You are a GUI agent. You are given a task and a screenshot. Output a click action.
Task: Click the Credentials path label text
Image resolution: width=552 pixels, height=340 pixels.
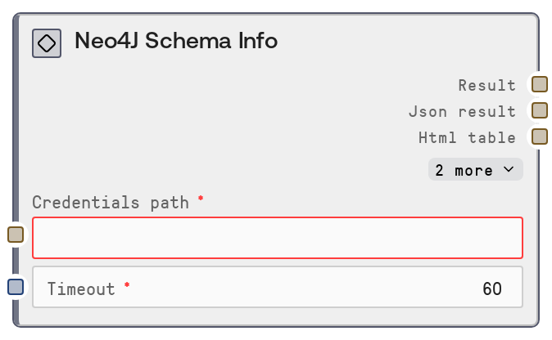110,202
